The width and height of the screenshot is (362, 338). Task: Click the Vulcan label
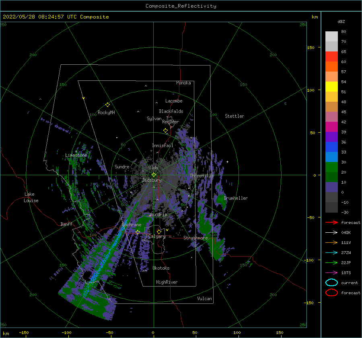click(204, 299)
